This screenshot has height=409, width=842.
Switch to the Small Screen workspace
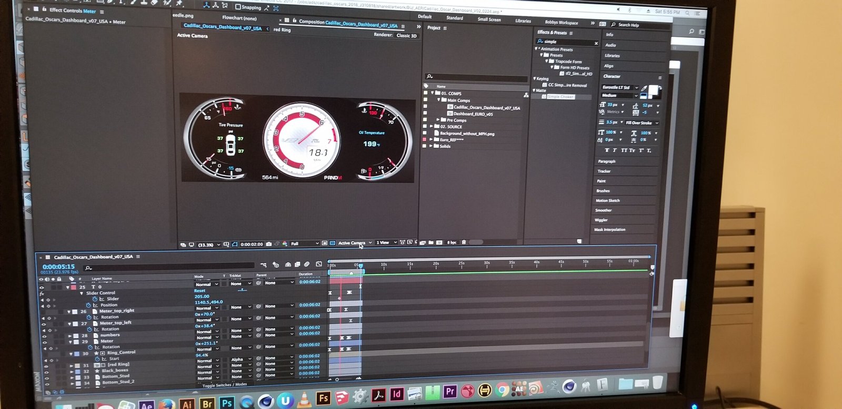[489, 19]
